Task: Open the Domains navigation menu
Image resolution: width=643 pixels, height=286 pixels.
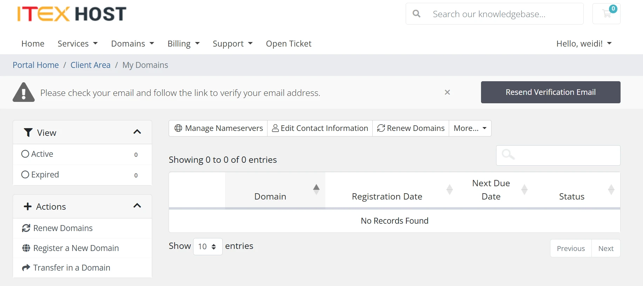Action: [133, 44]
